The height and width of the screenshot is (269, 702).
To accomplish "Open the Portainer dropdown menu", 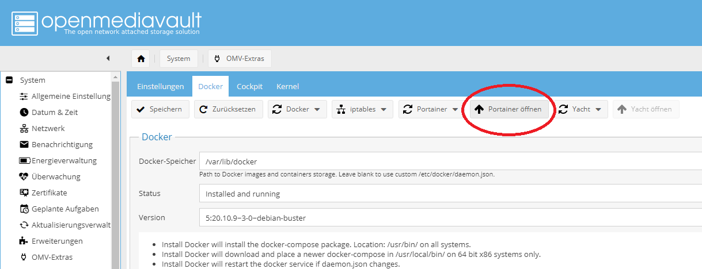I will 431,109.
